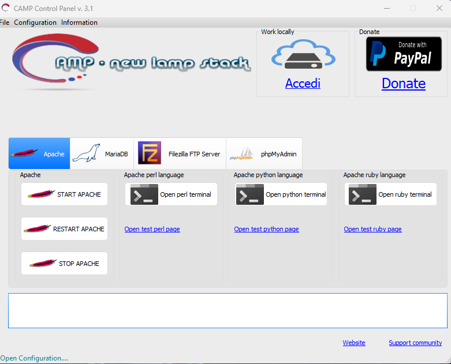The width and height of the screenshot is (451, 364).
Task: Open the File menu
Action: [x=5, y=22]
